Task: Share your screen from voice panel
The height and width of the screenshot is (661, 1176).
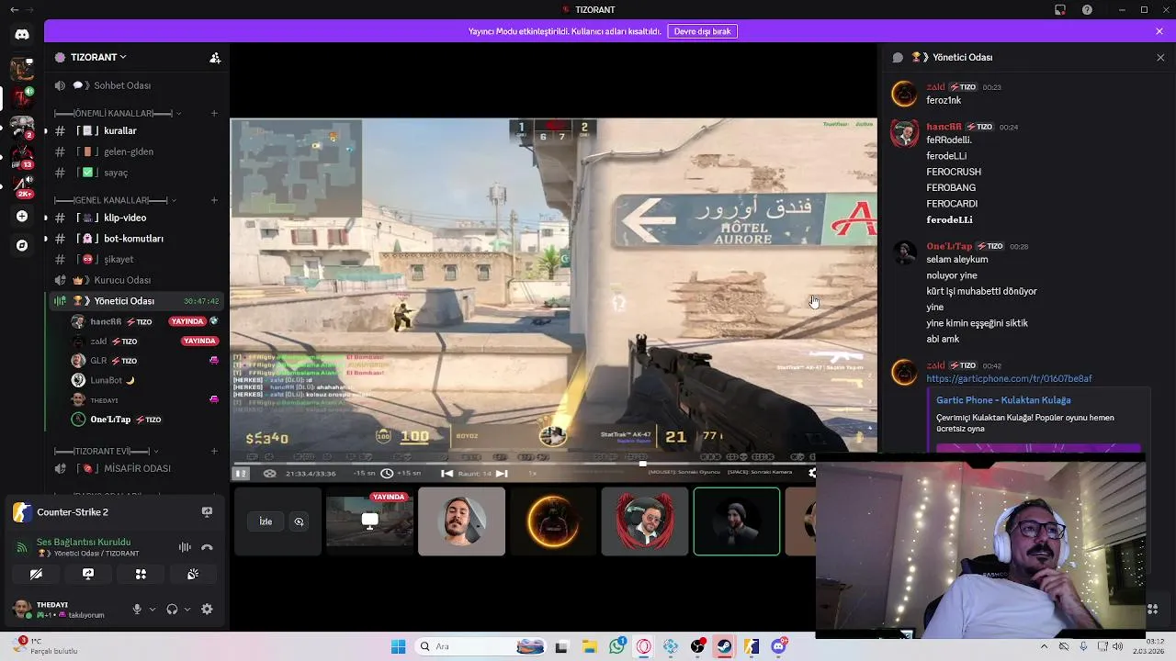Action: (88, 574)
